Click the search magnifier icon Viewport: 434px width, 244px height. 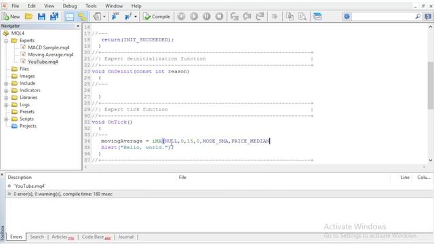pos(418,16)
